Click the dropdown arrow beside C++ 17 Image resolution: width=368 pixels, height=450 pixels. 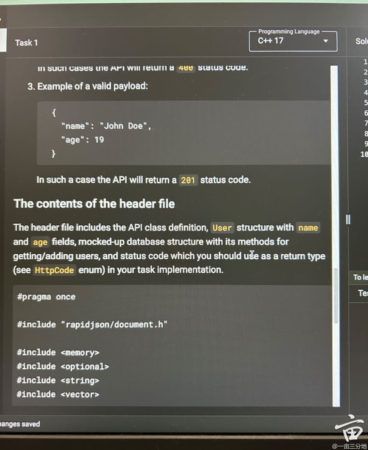[325, 41]
